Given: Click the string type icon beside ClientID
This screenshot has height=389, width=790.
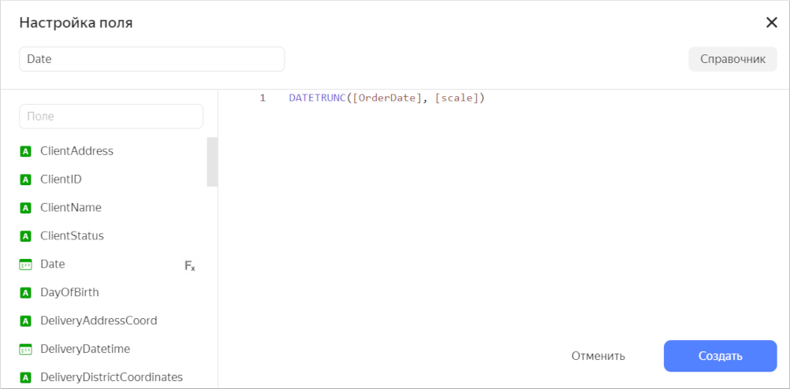Looking at the screenshot, I should [x=25, y=180].
